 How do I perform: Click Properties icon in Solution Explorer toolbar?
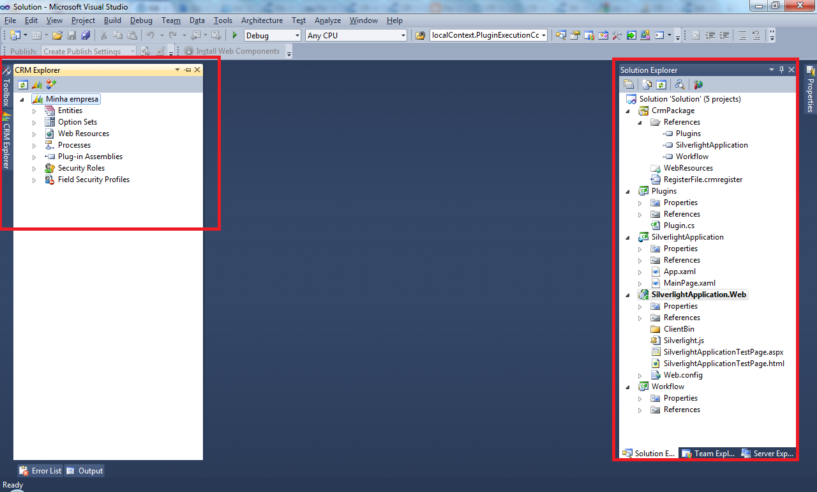point(629,84)
